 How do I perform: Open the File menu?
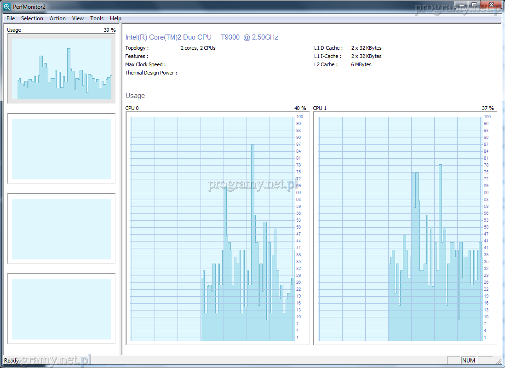click(11, 18)
